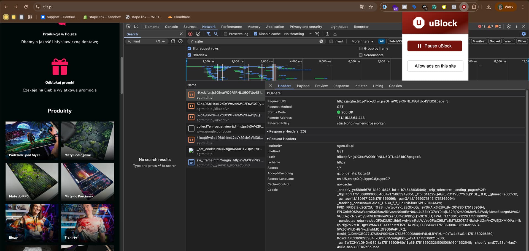Viewport: 529px width, 251px height.
Task: Click the Pause uBlock button
Action: [x=435, y=46]
